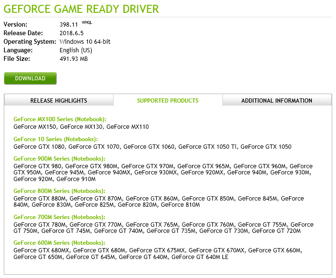The width and height of the screenshot is (336, 278).
Task: Click the GeForce 10 Series (Notebooks) heading
Action: tap(56, 139)
